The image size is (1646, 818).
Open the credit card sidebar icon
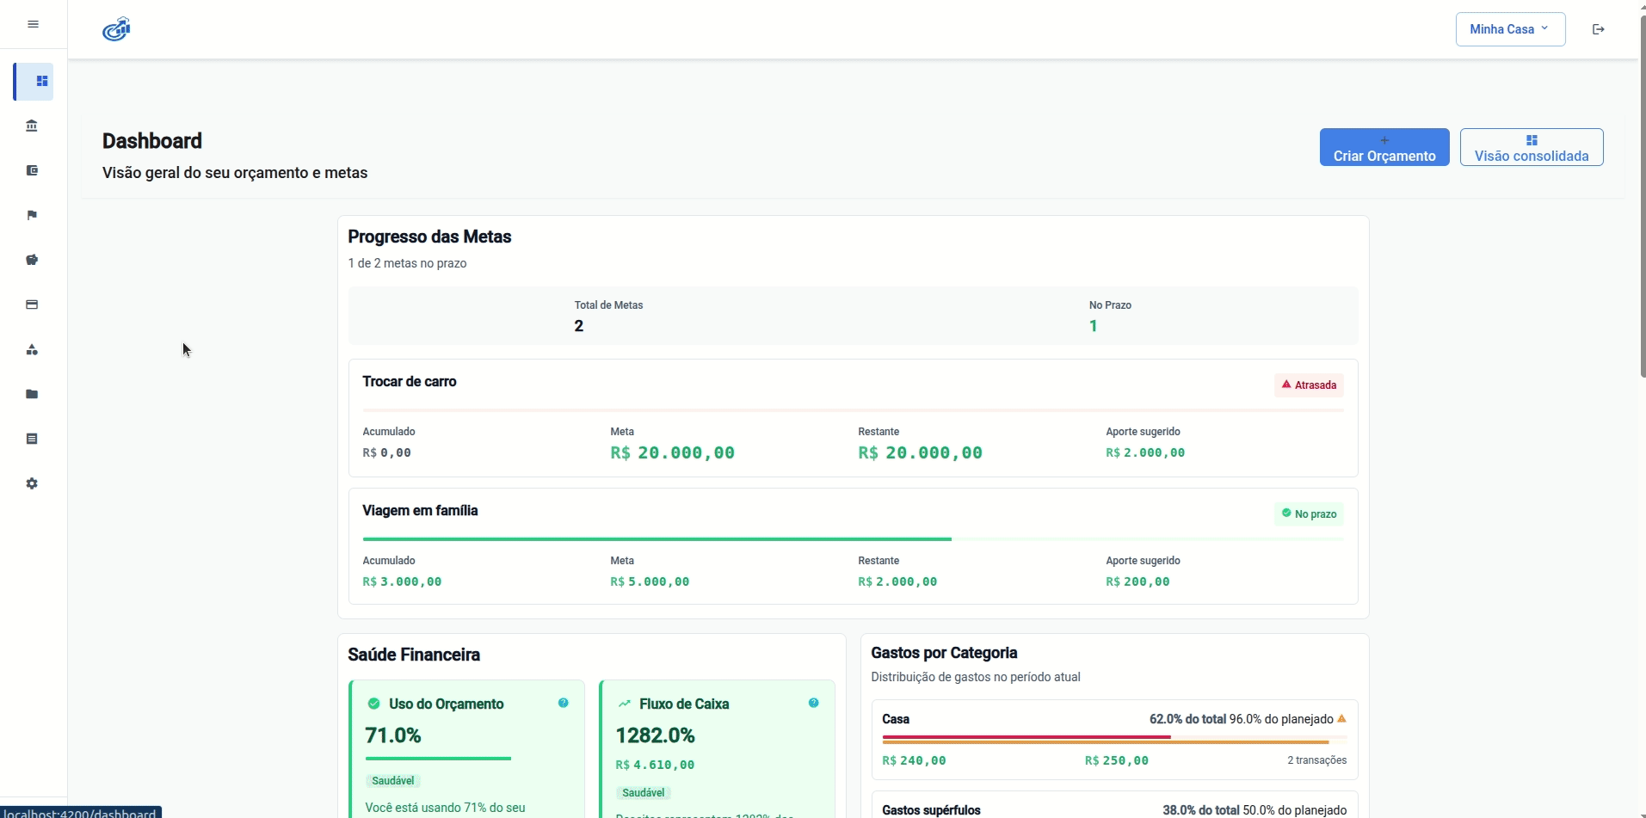click(32, 304)
